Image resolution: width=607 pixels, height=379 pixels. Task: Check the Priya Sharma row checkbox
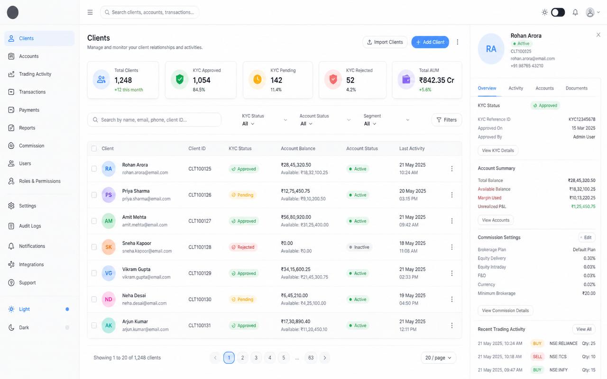point(94,195)
